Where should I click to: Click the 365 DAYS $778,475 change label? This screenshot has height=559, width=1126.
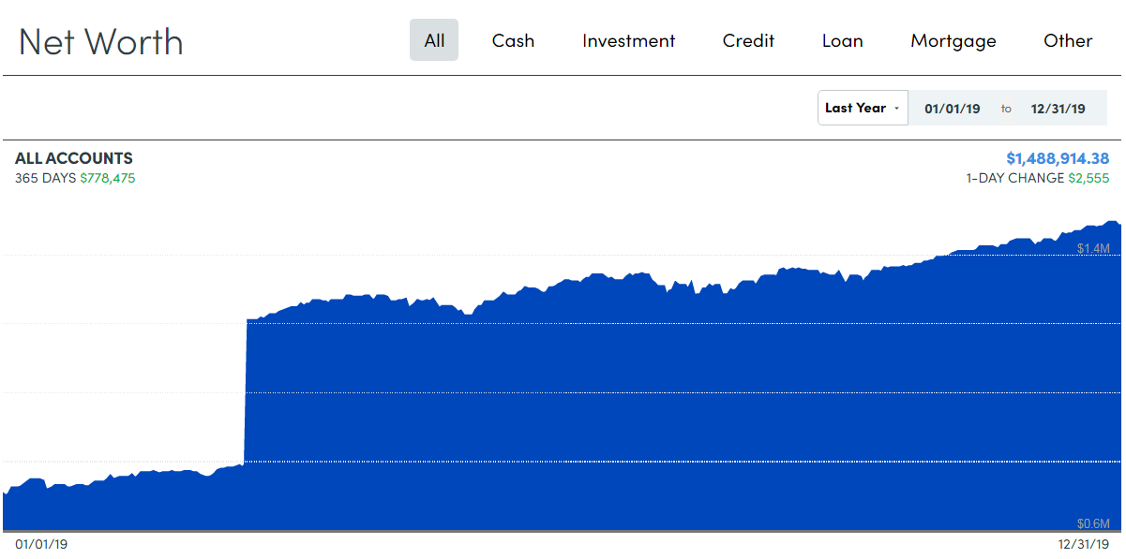pos(75,178)
